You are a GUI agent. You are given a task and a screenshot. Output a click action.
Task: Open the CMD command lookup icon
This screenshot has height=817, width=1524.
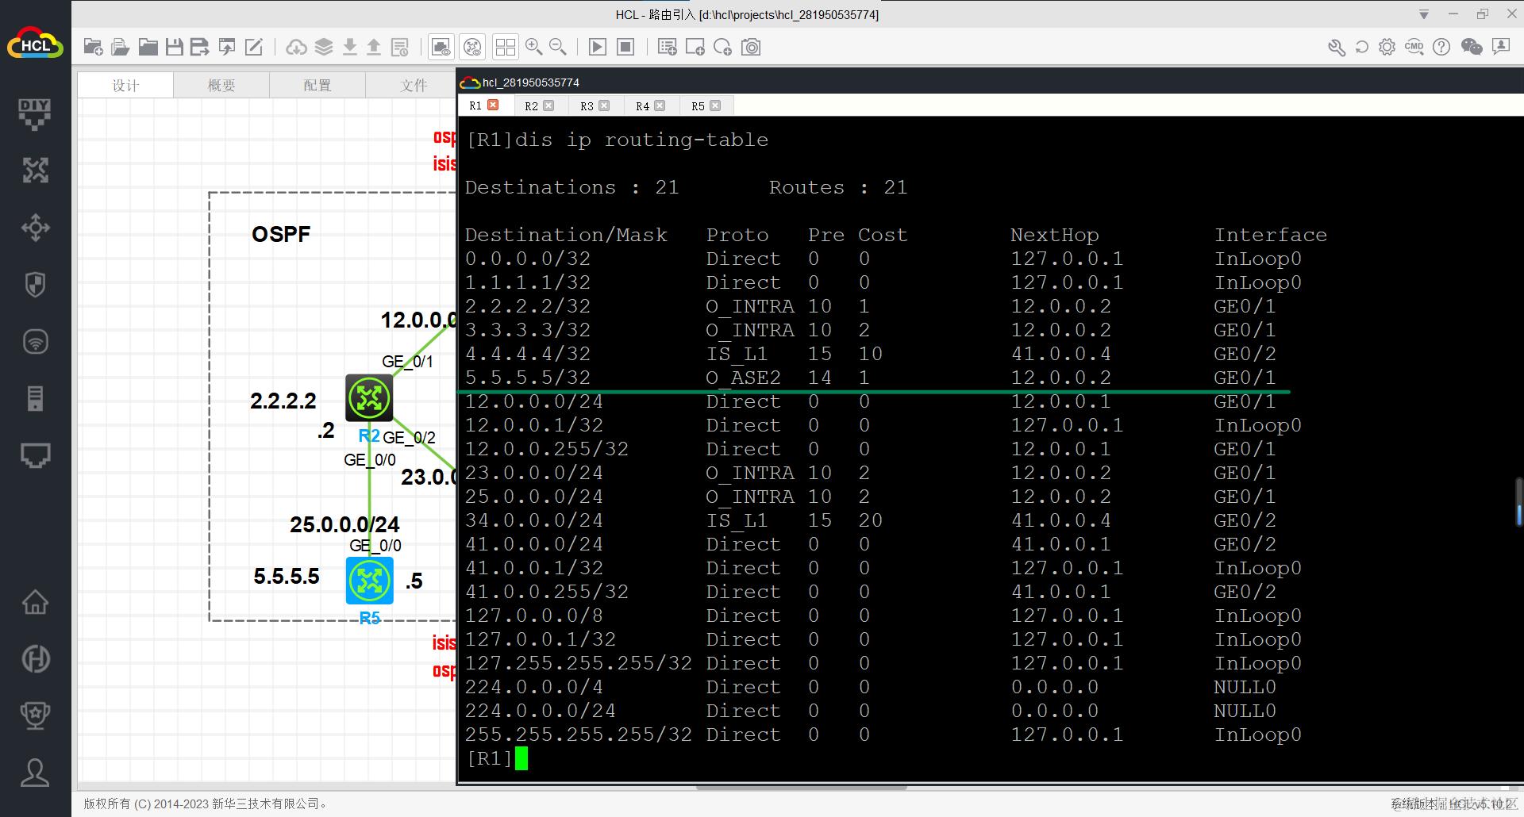click(x=1414, y=47)
